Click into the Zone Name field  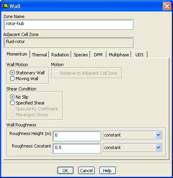tap(68, 24)
